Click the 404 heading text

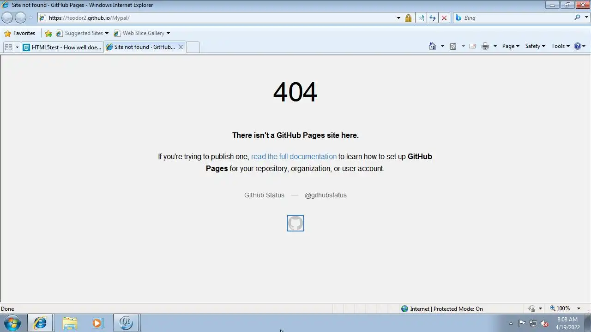click(295, 92)
